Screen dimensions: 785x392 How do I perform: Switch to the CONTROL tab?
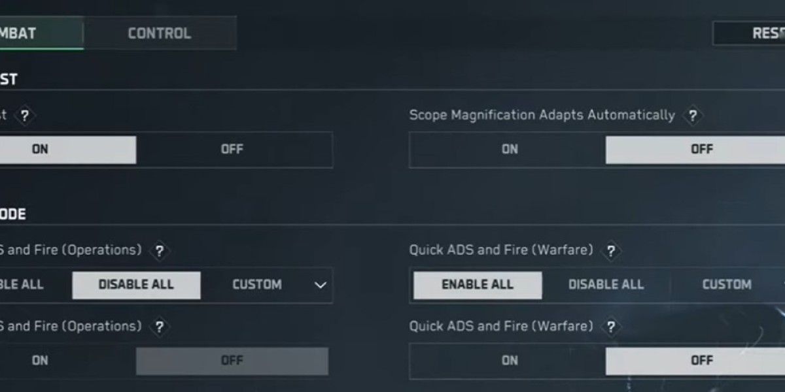[x=160, y=33]
